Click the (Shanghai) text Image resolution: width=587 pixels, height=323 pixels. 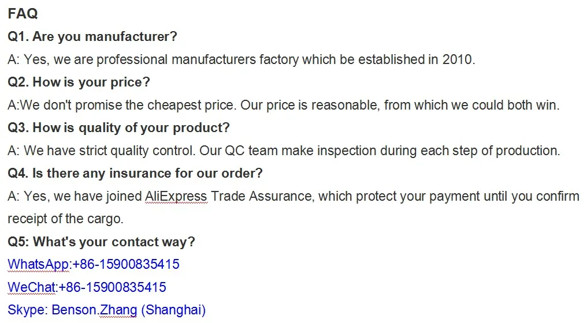tap(173, 310)
